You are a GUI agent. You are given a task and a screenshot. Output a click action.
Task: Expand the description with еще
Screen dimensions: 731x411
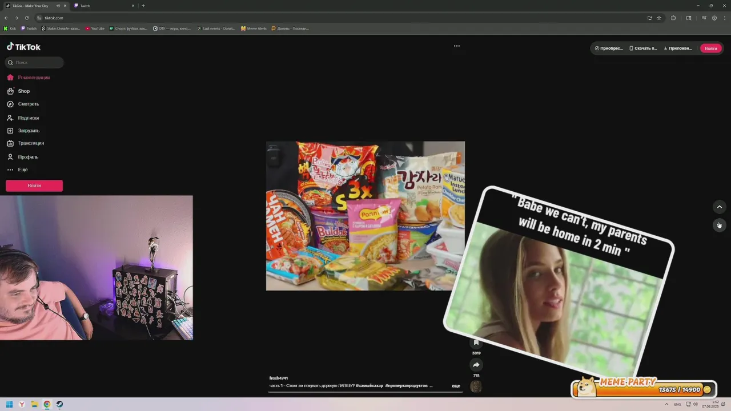pos(456,386)
